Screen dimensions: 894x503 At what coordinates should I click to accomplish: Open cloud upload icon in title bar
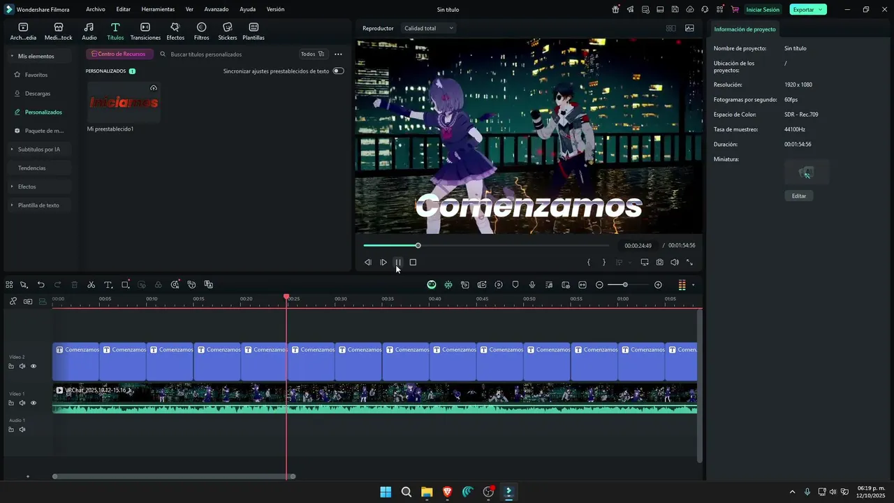pyautogui.click(x=690, y=10)
